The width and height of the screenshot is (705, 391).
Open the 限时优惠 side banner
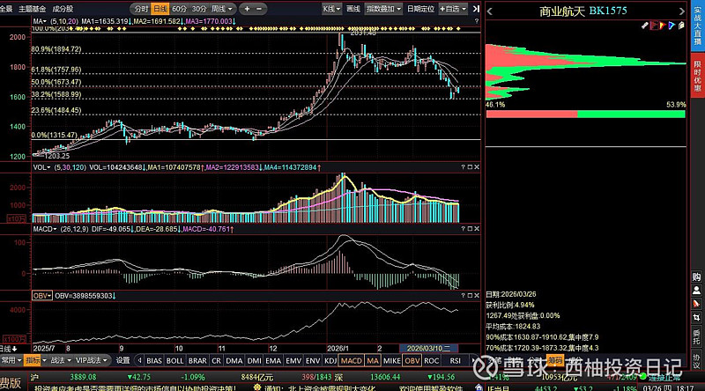coord(697,77)
